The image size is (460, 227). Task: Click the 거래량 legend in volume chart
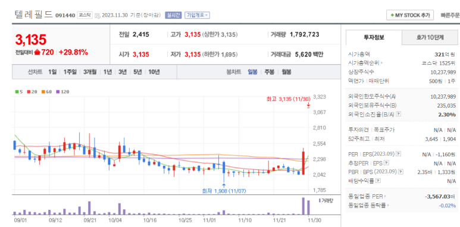pyautogui.click(x=326, y=201)
